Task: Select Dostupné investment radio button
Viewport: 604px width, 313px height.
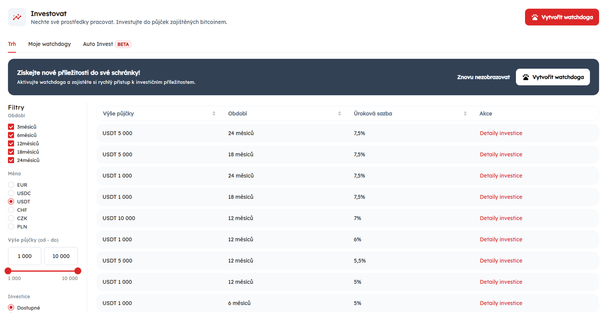Action: coord(11,307)
